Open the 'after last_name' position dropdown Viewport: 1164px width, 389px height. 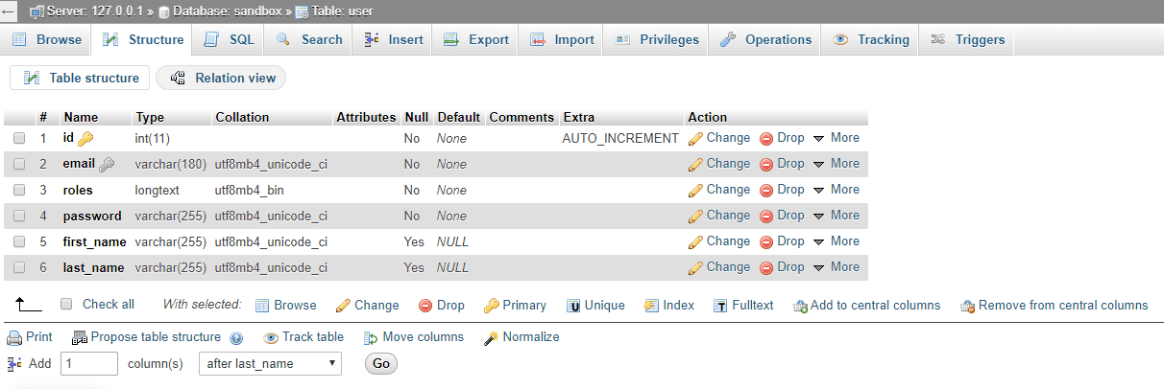pos(270,364)
